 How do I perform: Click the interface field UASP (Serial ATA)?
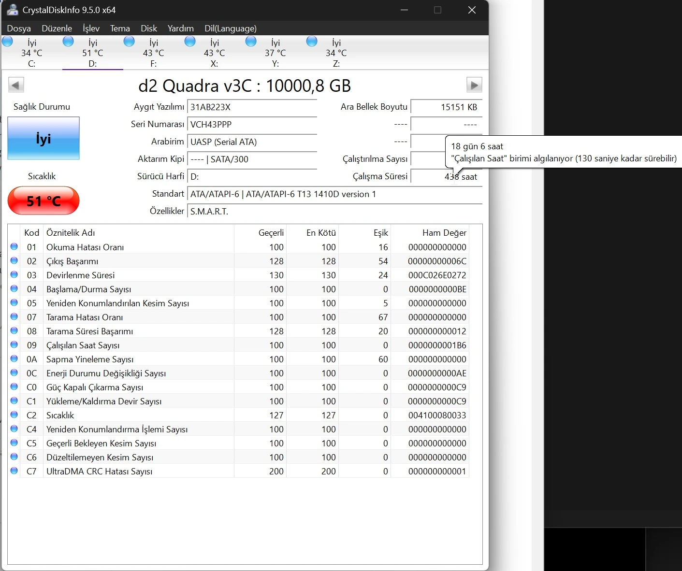coord(252,142)
